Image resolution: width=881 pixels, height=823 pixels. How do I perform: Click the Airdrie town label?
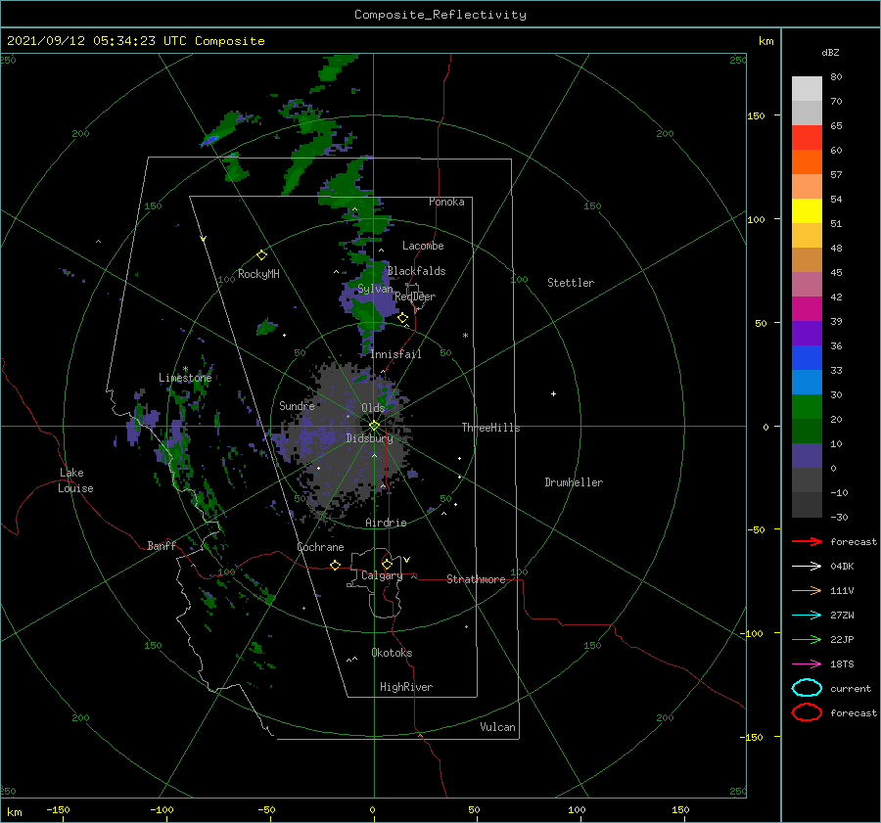(386, 523)
